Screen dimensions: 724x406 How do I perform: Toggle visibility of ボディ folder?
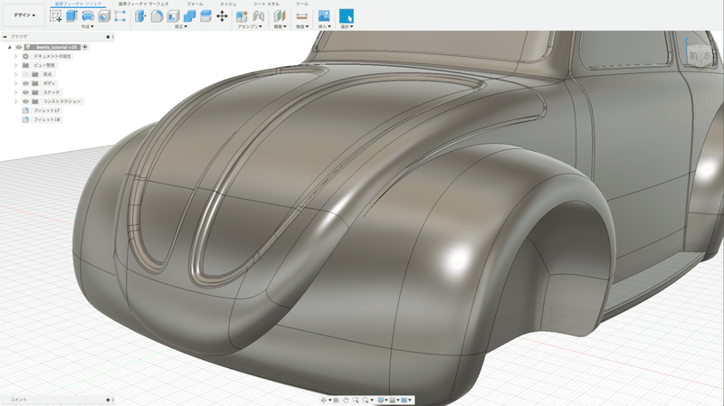25,83
